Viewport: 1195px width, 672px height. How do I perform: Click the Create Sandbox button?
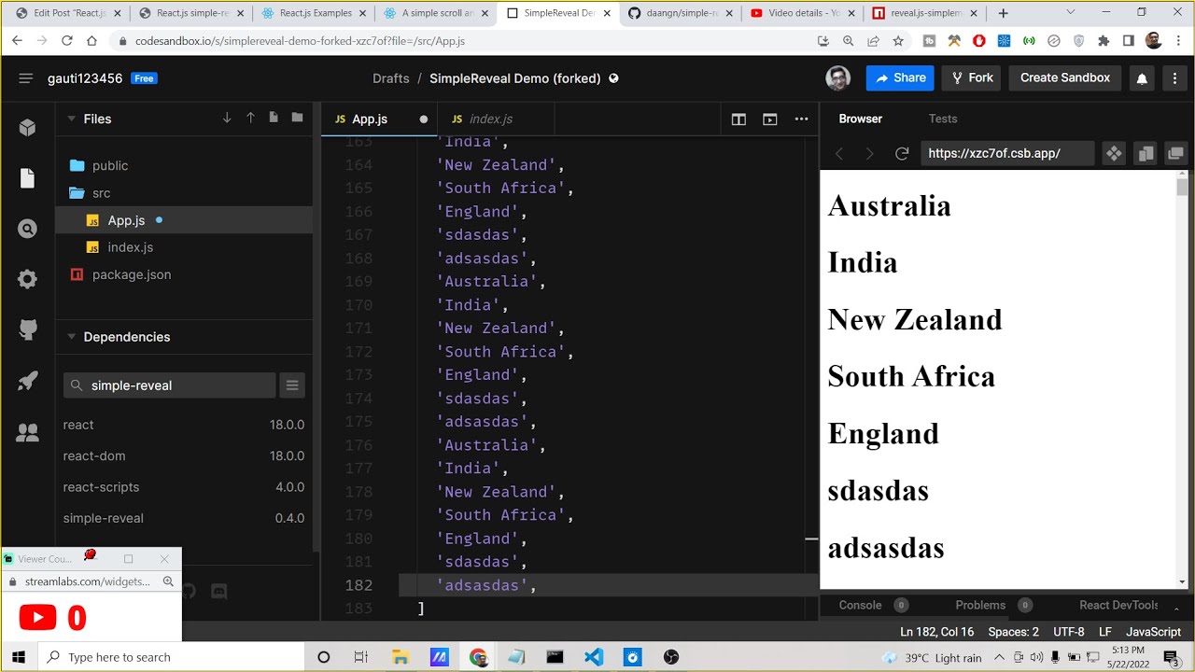(1064, 78)
